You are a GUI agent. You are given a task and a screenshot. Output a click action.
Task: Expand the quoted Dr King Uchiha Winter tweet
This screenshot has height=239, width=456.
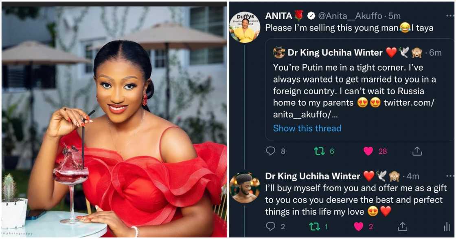point(346,81)
